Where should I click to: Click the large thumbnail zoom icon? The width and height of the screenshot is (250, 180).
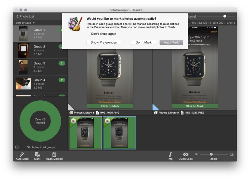click(232, 154)
